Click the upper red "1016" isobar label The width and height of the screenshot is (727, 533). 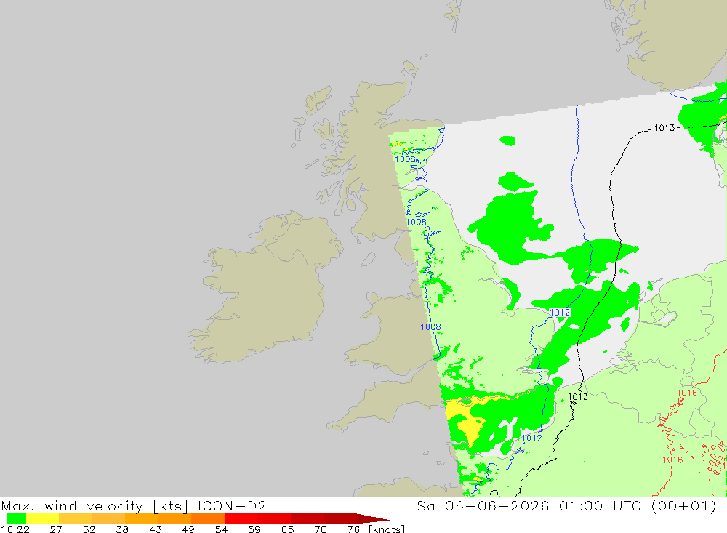click(x=687, y=393)
